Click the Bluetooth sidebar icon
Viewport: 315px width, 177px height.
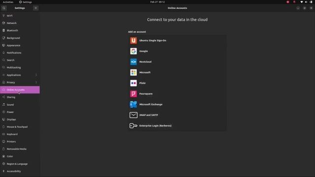click(x=3, y=30)
